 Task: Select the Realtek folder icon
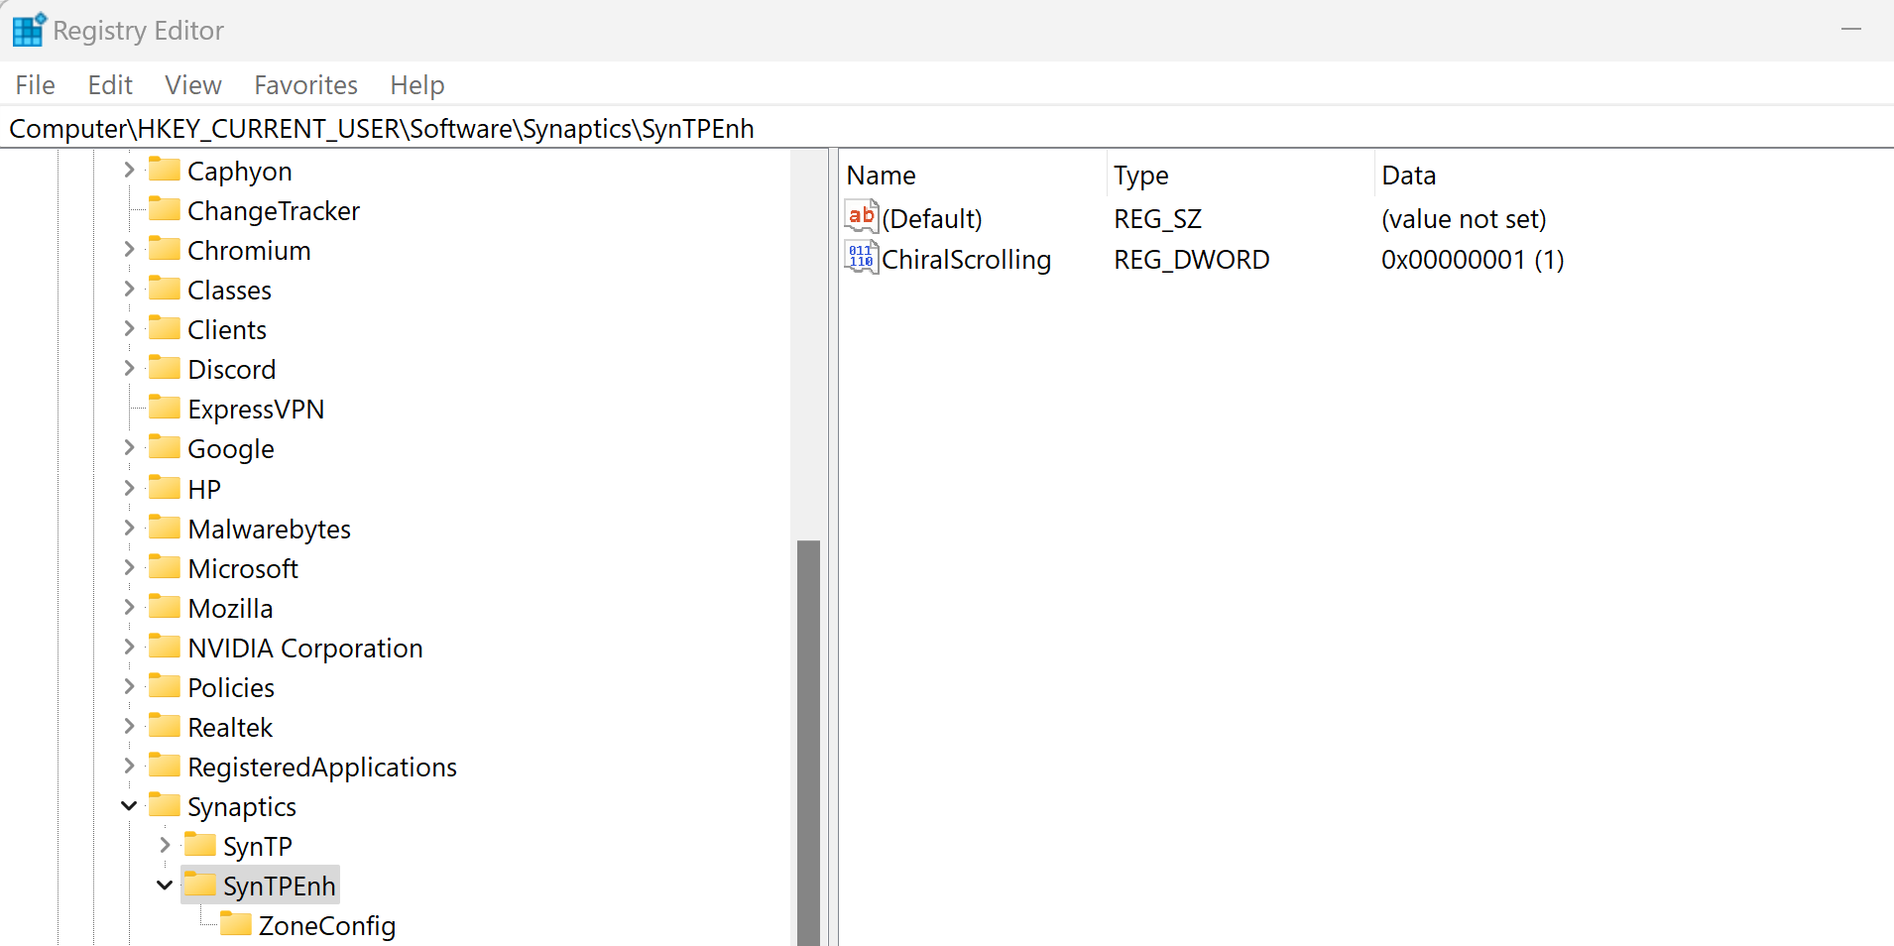pyautogui.click(x=165, y=726)
